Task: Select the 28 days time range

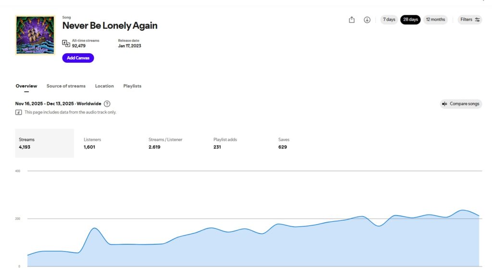Action: pyautogui.click(x=410, y=20)
